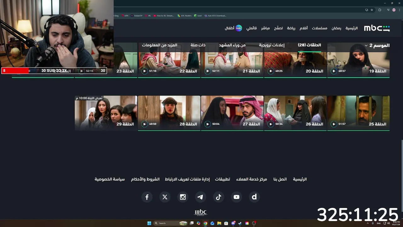The image size is (403, 227).
Task: Open Windows Start menu
Action: click(149, 223)
